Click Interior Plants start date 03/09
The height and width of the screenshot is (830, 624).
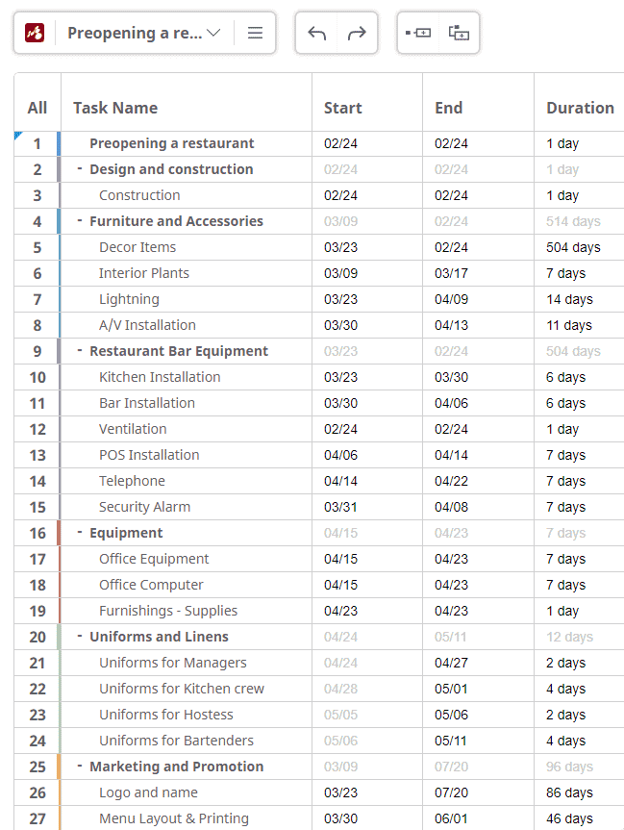tap(341, 273)
